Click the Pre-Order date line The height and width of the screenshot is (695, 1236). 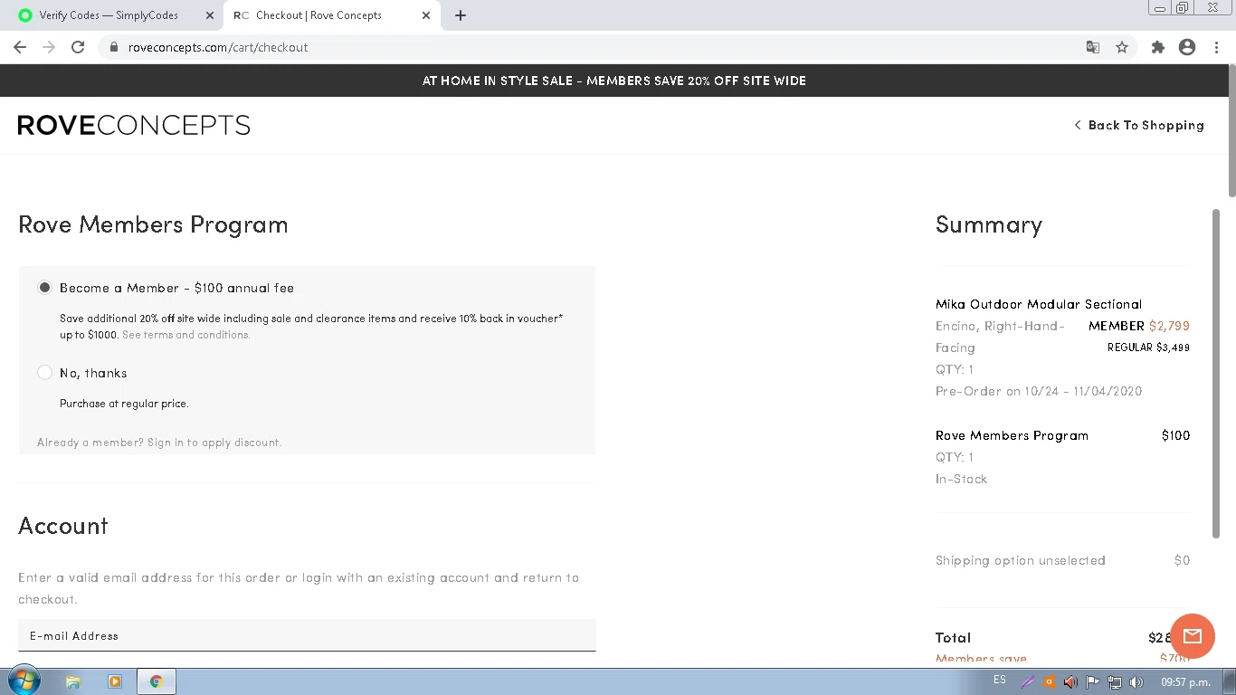coord(1039,391)
